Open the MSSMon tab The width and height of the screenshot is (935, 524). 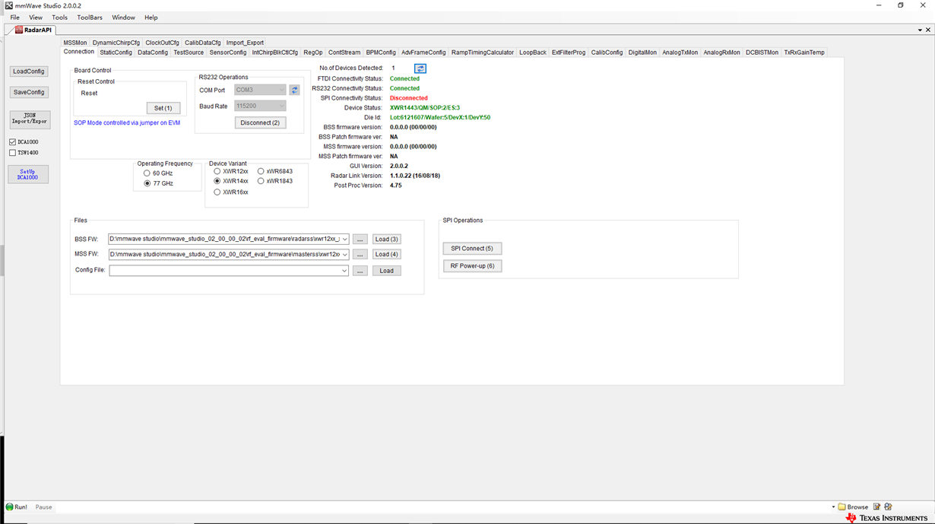[75, 43]
